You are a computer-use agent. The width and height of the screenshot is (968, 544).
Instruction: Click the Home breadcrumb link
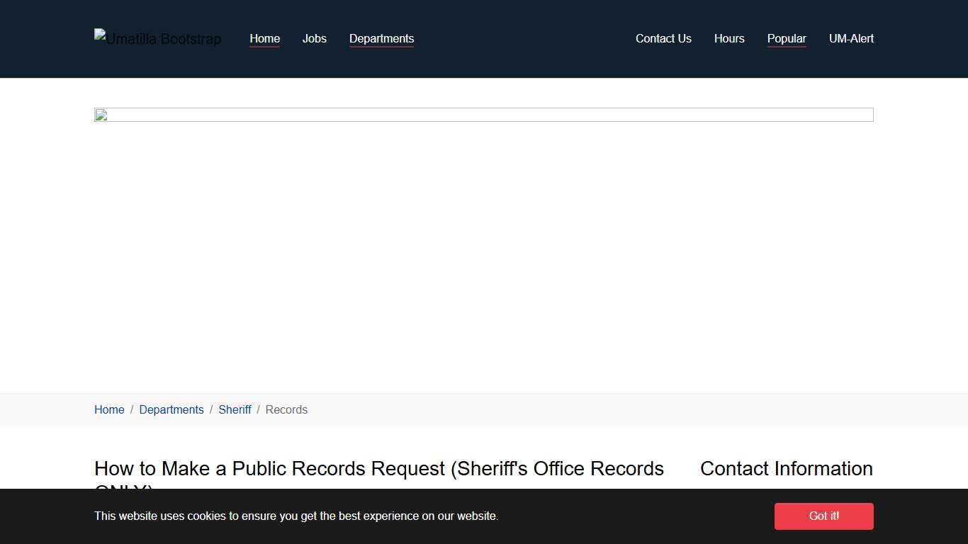click(x=109, y=409)
